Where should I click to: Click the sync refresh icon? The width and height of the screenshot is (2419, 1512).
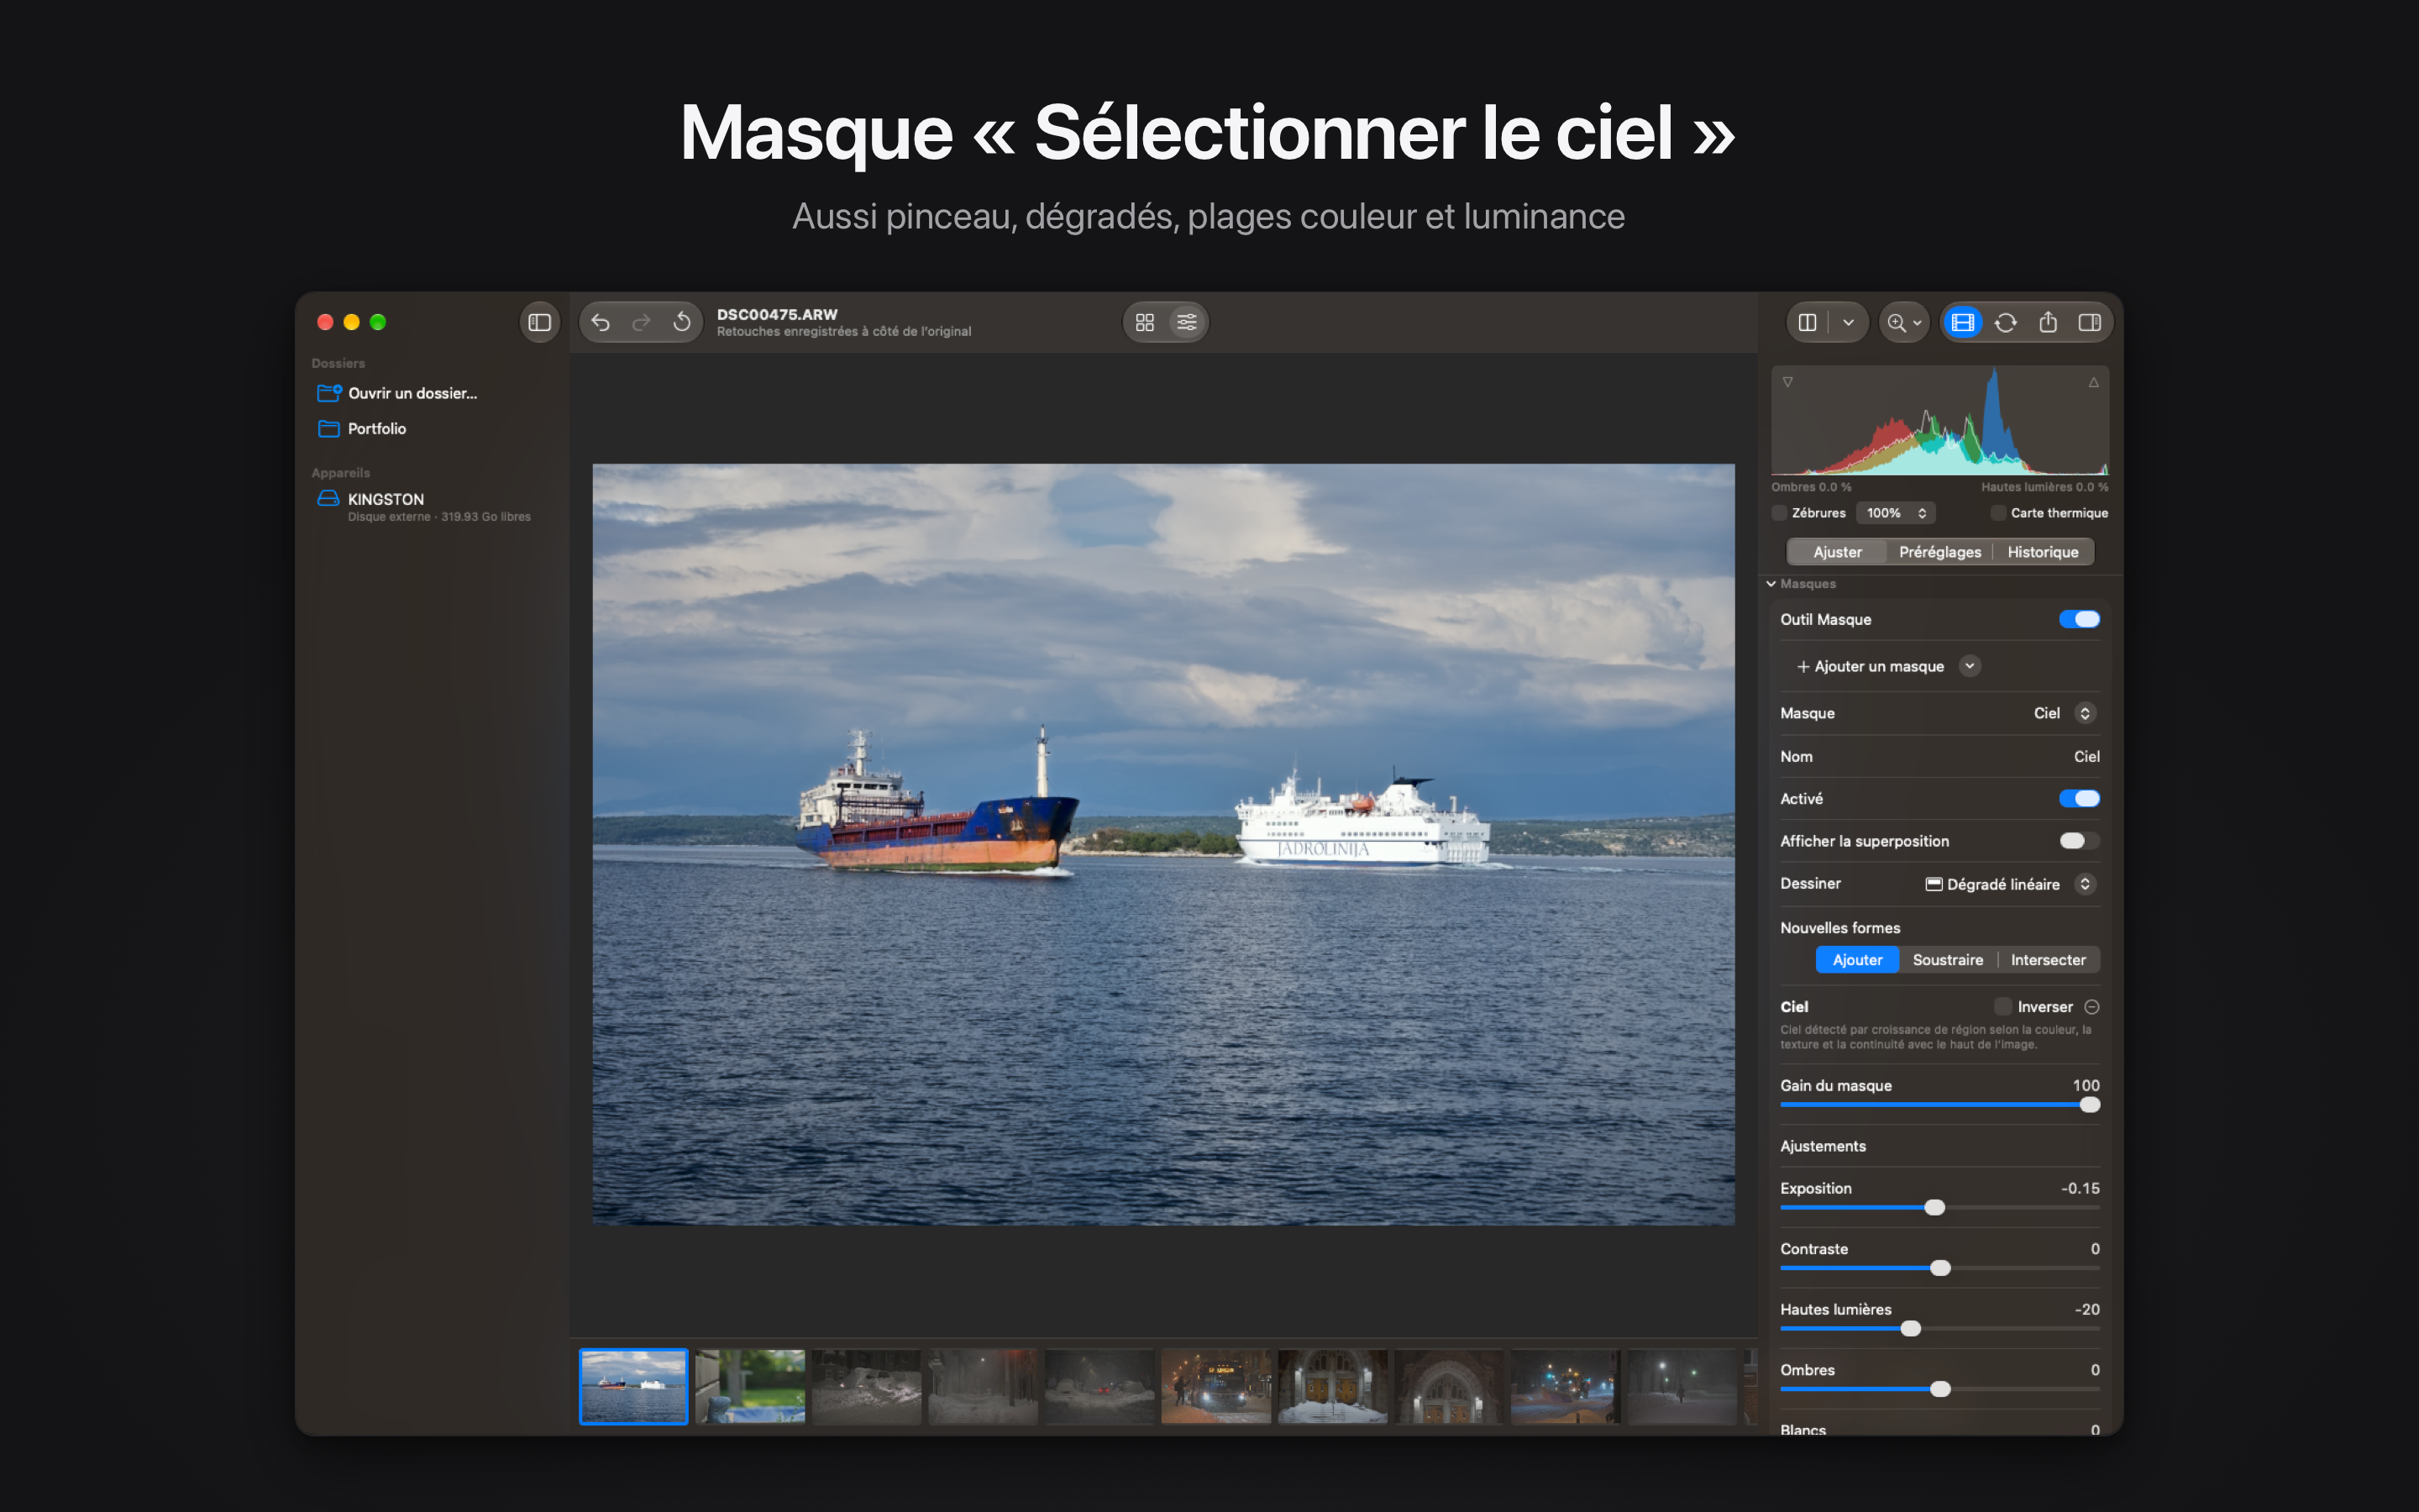pos(2005,322)
